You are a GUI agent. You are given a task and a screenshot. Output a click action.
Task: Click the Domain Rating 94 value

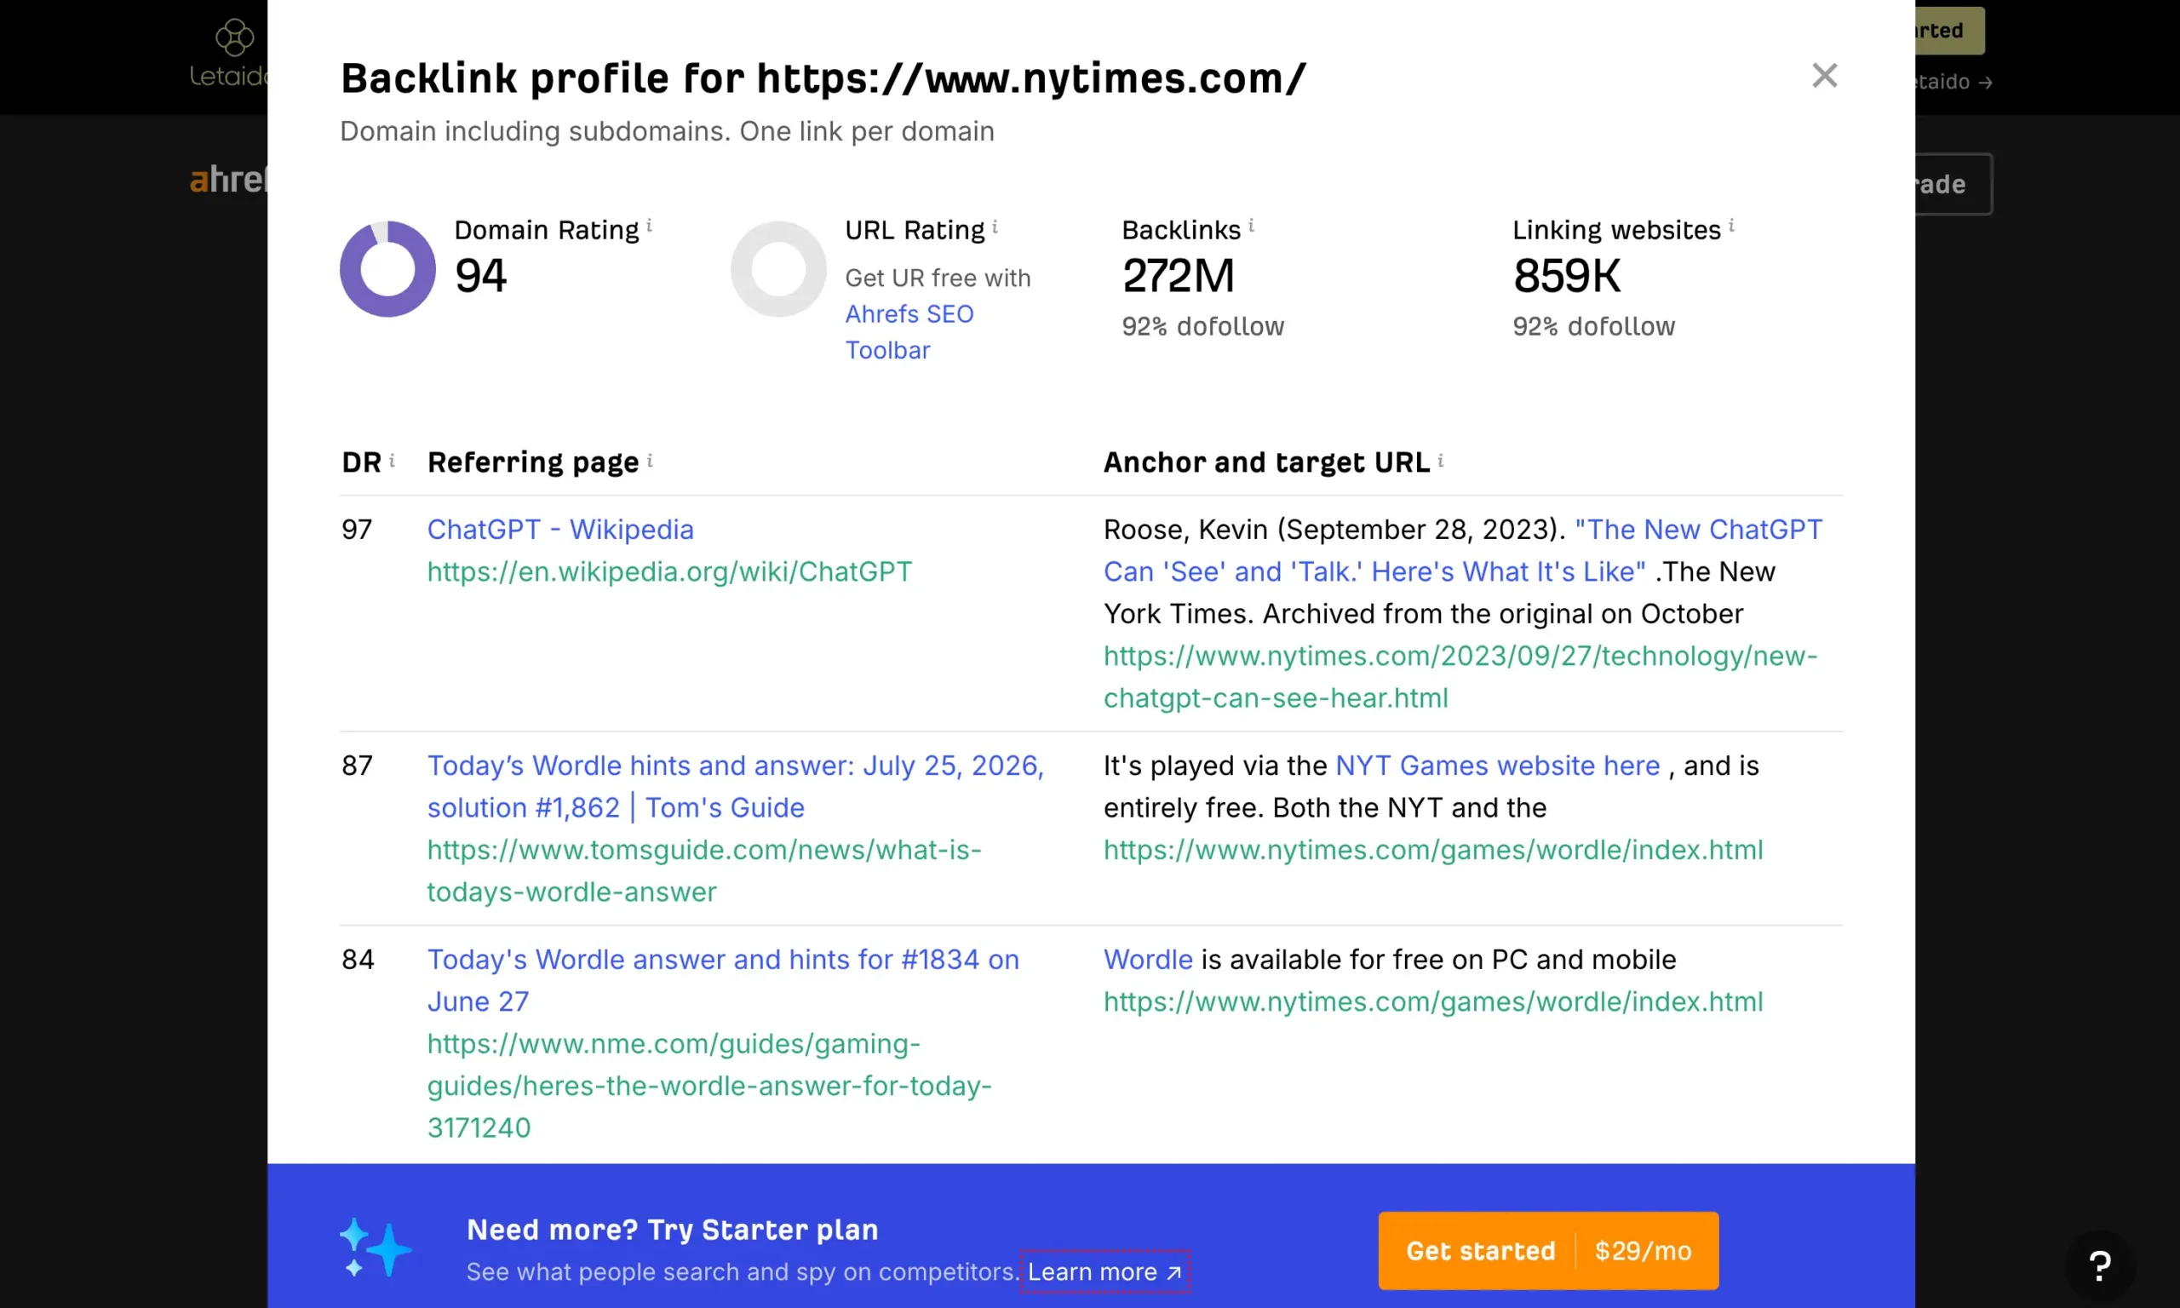(x=480, y=276)
